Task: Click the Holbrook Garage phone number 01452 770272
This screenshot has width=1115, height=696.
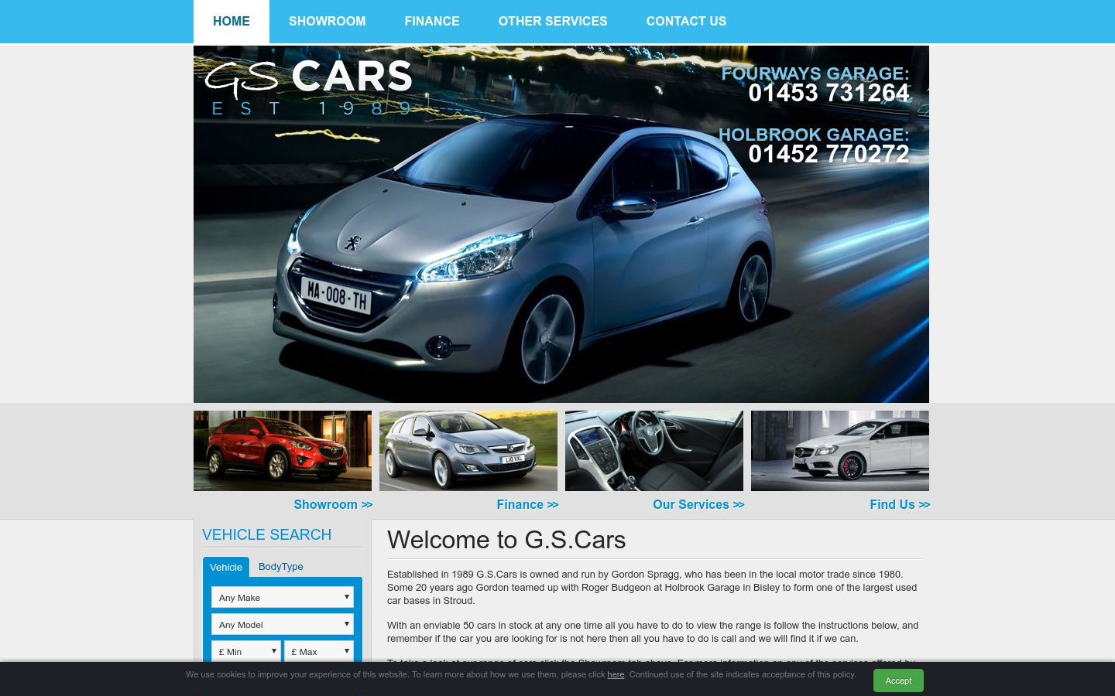Action: [x=829, y=154]
